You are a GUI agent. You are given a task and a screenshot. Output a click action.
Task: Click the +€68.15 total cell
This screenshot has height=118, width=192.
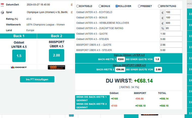coord(164,106)
